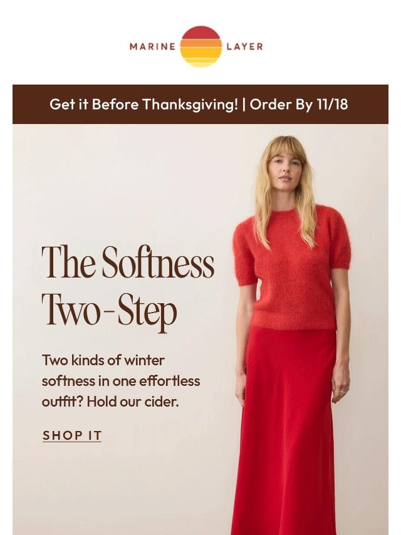Open the brown Thanksgiving shipping banner
This screenshot has width=401, height=535.
click(x=200, y=105)
